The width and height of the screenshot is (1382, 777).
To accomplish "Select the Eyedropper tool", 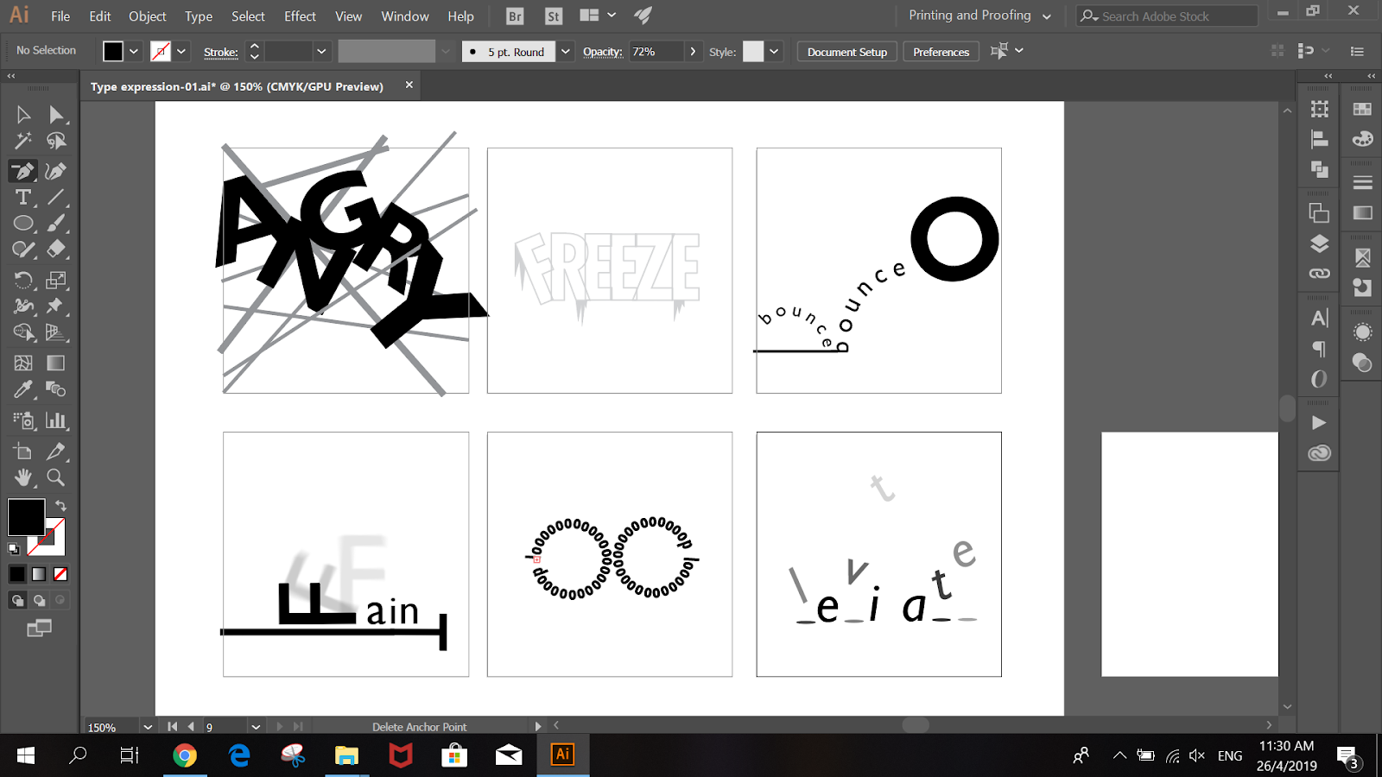I will tap(22, 389).
